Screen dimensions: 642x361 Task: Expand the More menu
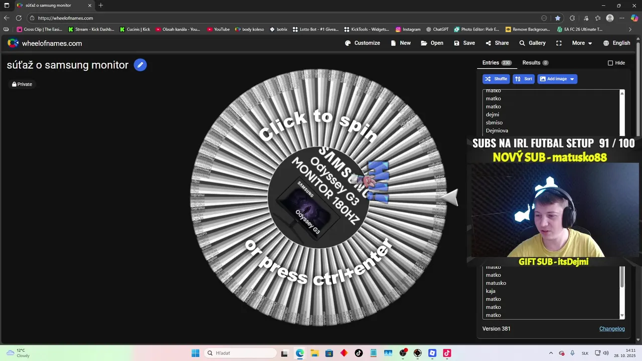pyautogui.click(x=582, y=43)
